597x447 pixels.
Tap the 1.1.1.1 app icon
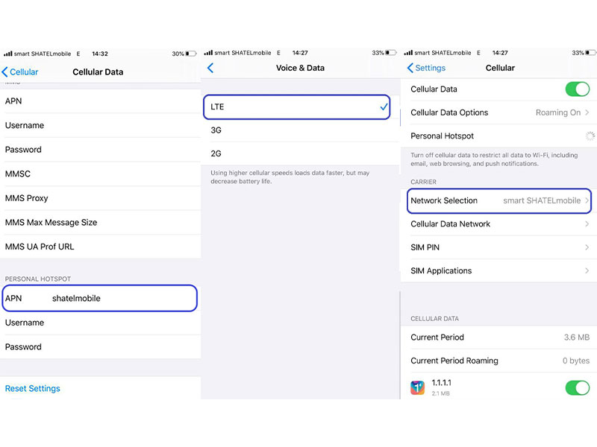417,387
